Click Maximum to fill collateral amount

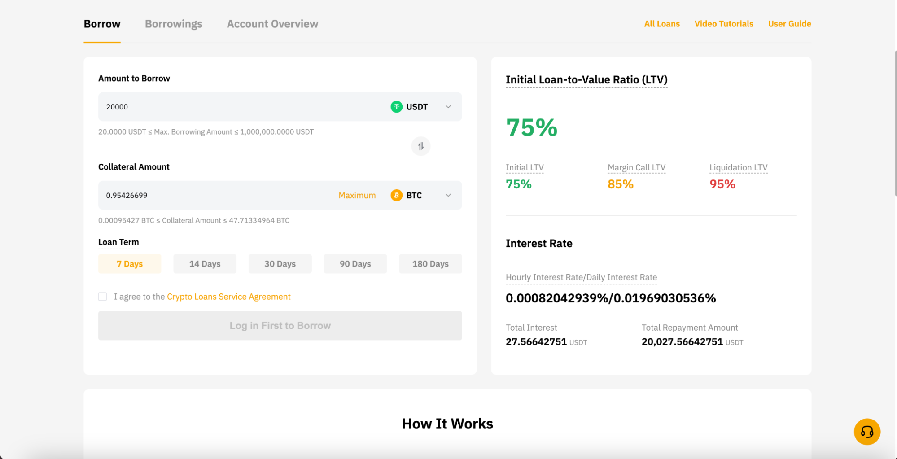click(357, 195)
